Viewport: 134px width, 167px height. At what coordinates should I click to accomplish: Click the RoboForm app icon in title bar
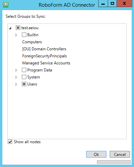click(x=6, y=5)
